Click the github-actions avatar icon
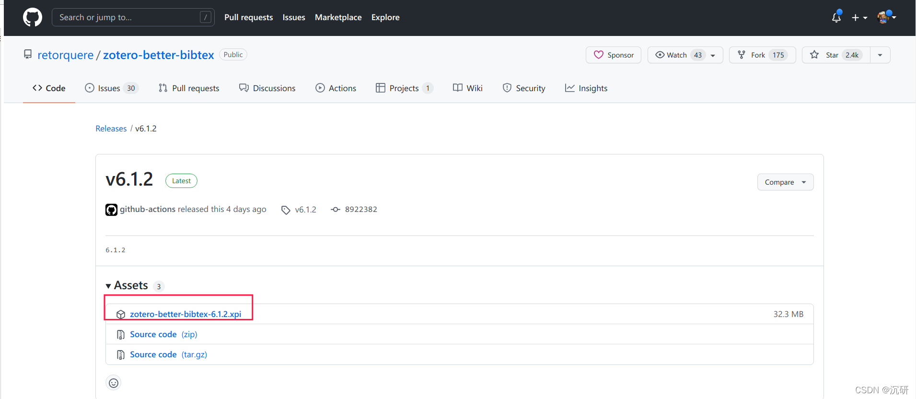 pyautogui.click(x=111, y=210)
